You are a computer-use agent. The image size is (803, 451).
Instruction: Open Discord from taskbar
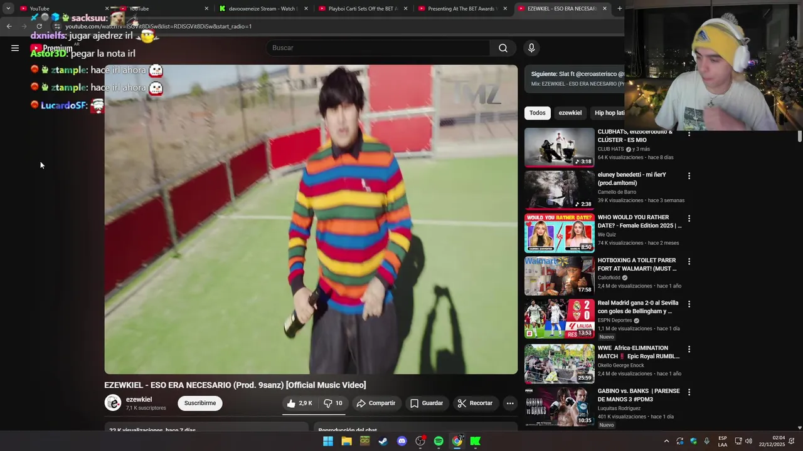coord(401,441)
